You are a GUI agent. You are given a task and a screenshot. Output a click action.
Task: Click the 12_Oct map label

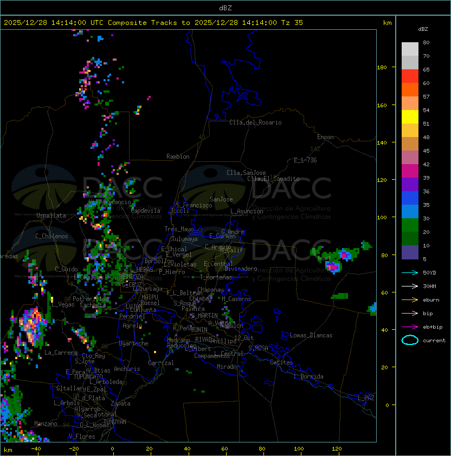point(244,338)
